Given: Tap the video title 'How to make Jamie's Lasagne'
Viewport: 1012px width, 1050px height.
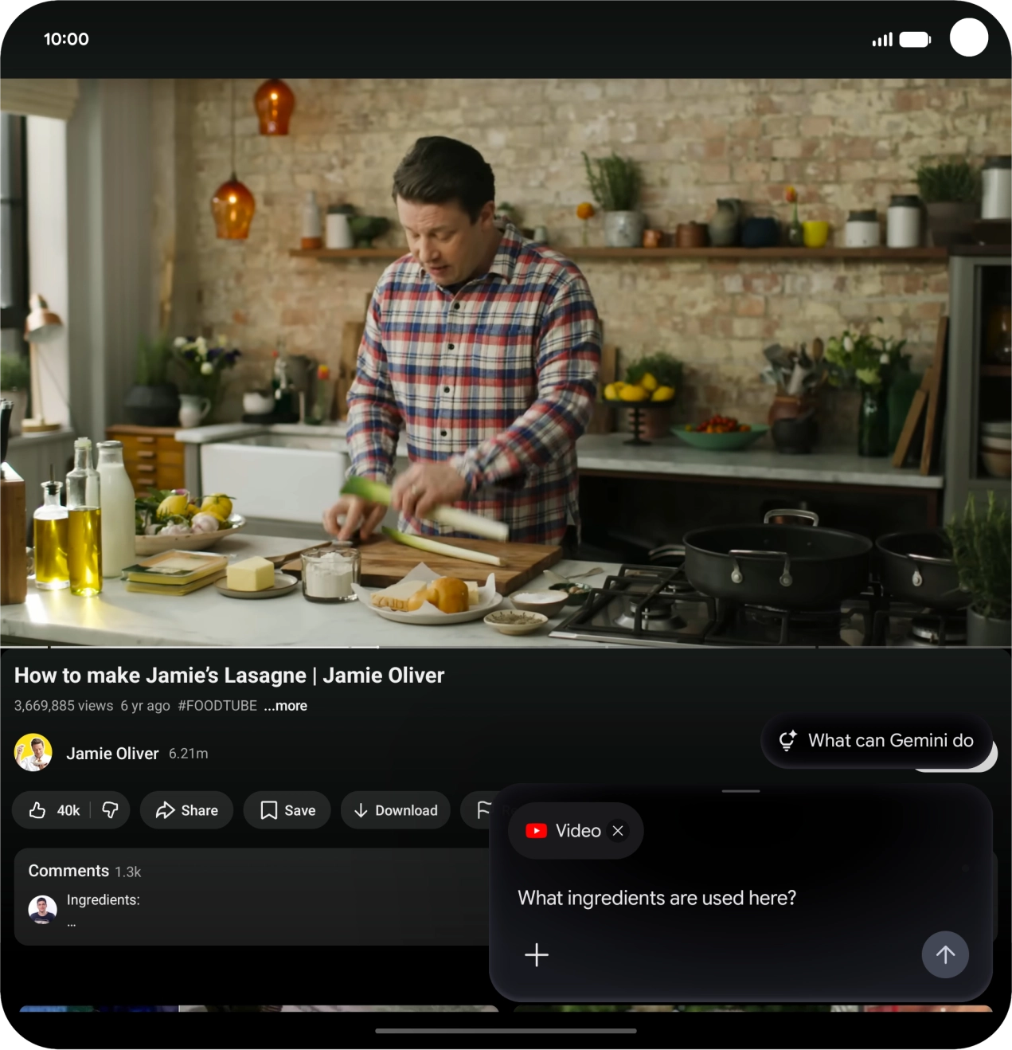Looking at the screenshot, I should point(229,676).
